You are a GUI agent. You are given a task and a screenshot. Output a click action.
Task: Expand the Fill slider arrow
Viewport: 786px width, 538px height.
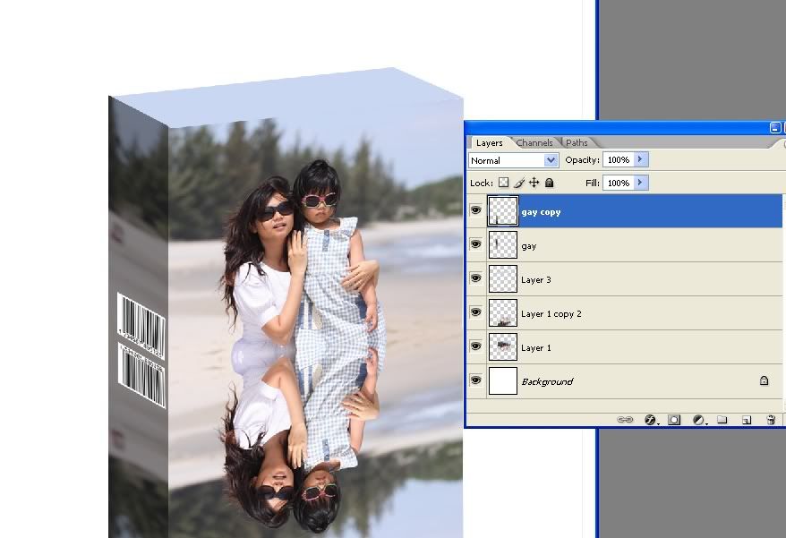click(x=640, y=183)
